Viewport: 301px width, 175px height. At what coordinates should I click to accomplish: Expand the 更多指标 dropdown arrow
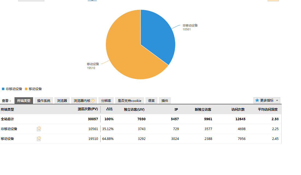pos(277,101)
